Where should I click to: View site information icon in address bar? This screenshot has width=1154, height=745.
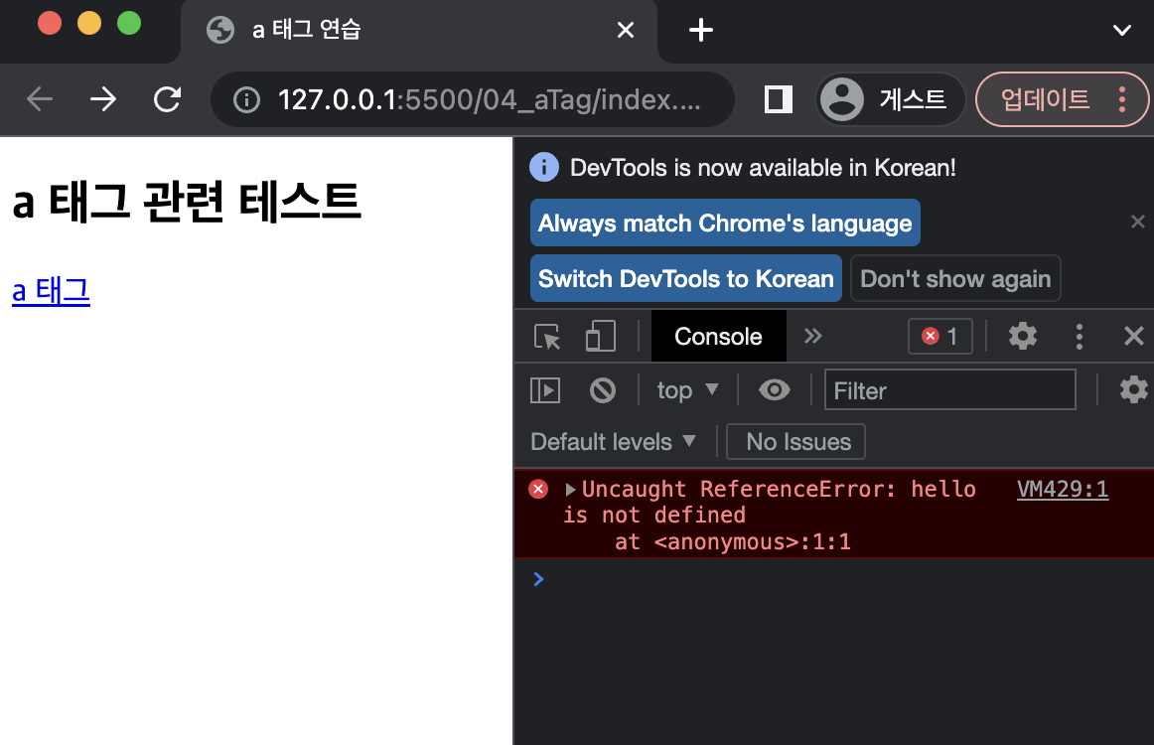coord(246,99)
